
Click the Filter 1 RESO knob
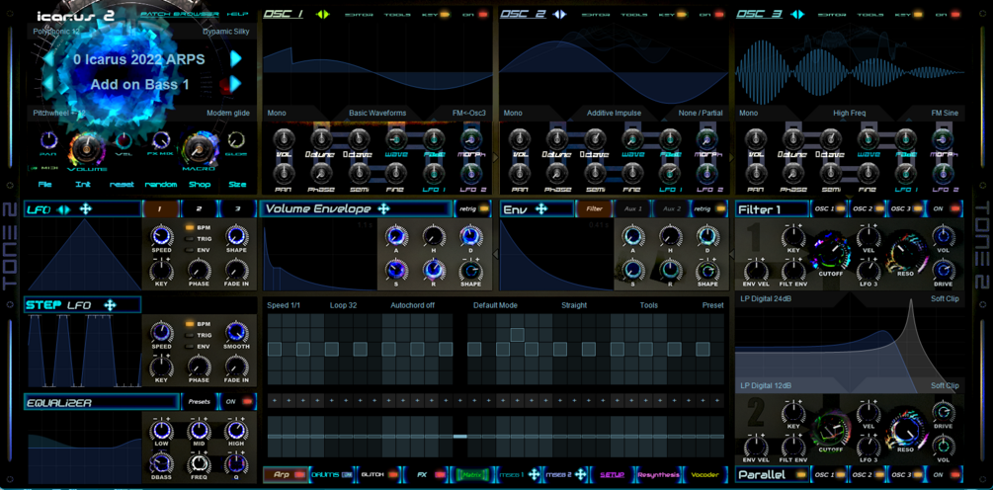tap(905, 251)
